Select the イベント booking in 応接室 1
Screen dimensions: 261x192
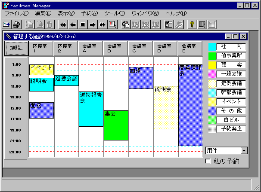41,70
